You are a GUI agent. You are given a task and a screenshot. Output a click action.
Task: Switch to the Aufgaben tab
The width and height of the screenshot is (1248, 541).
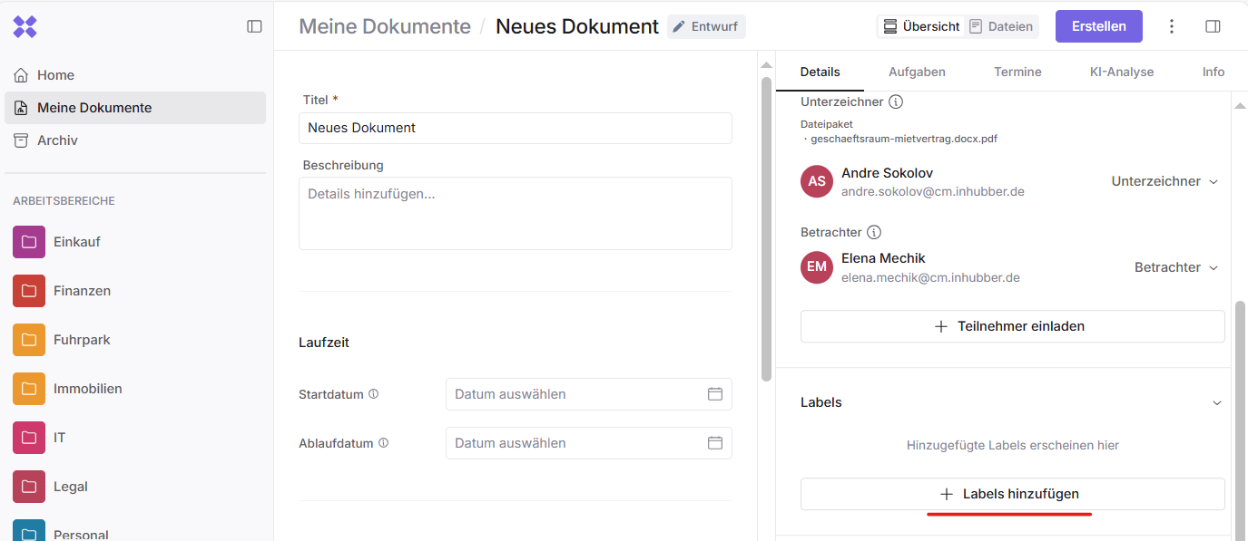coord(917,72)
